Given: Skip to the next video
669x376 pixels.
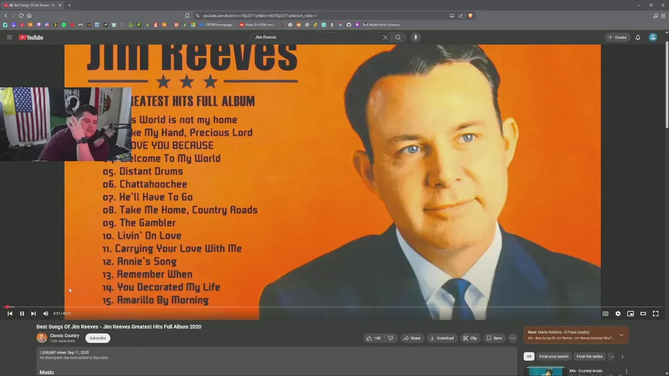Looking at the screenshot, I should pos(33,313).
